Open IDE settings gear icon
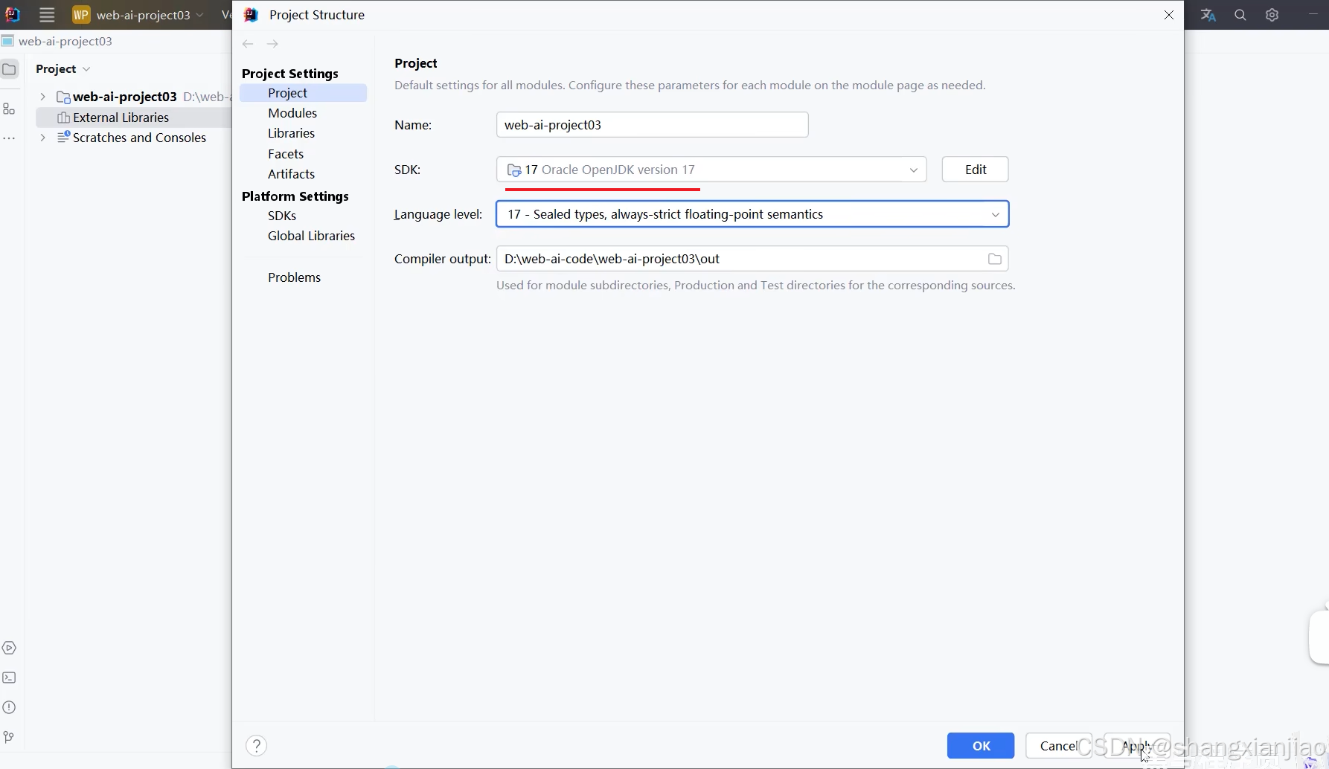 [1272, 15]
